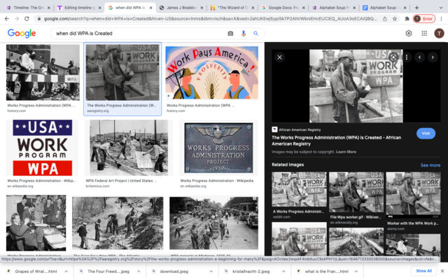Image resolution: width=448 pixels, height=280 pixels.
Task: Switch to the Google Docs tab
Action: tap(283, 8)
